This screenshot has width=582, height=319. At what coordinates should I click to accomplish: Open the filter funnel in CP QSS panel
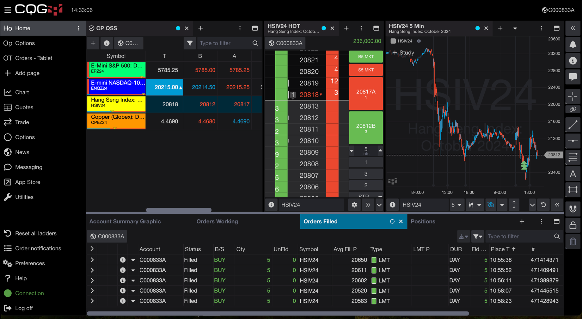click(x=190, y=43)
